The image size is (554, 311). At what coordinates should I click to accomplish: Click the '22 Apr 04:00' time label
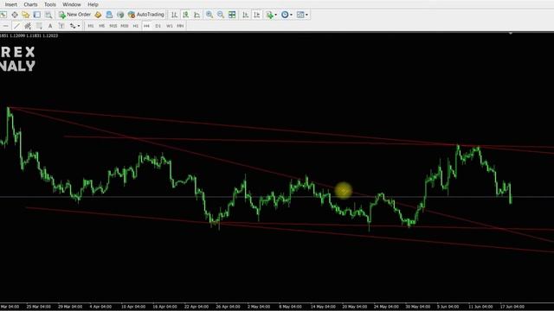196,307
